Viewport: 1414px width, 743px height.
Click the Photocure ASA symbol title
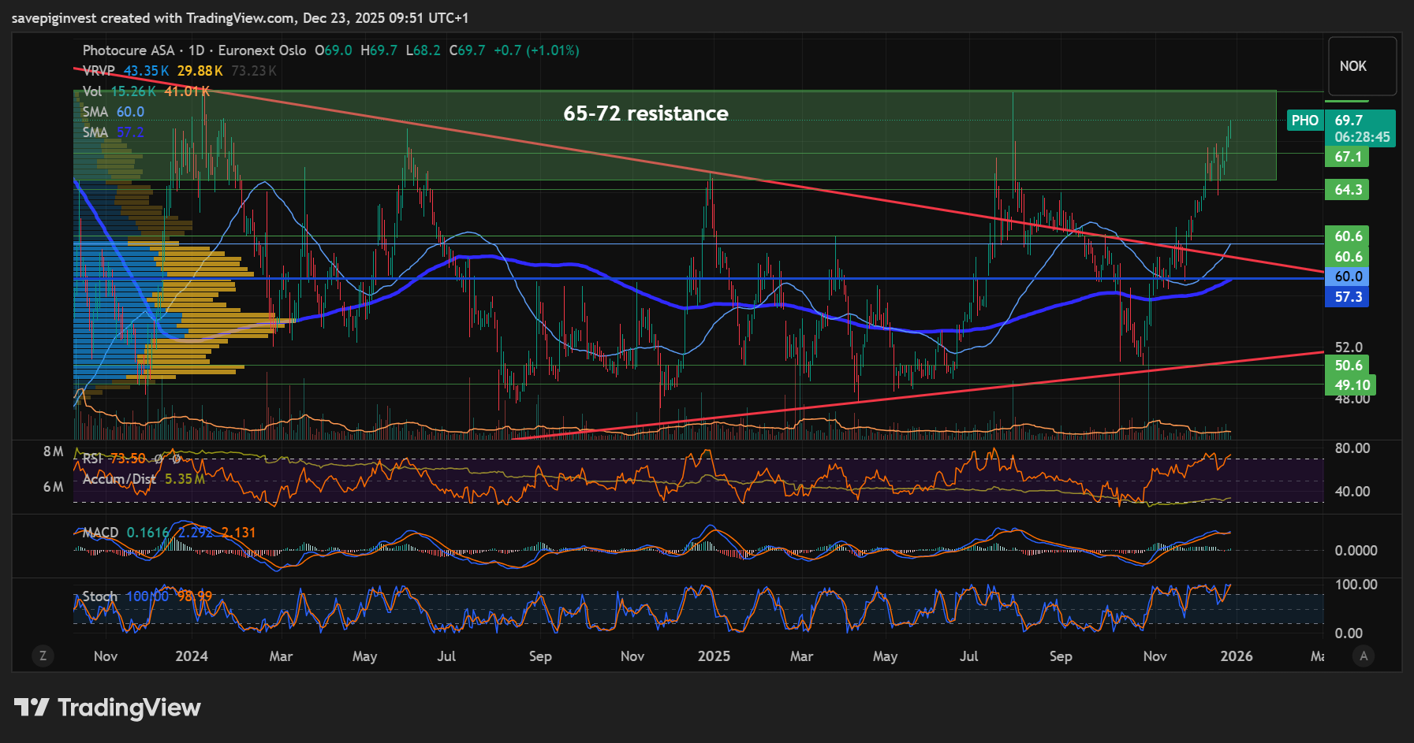(128, 50)
